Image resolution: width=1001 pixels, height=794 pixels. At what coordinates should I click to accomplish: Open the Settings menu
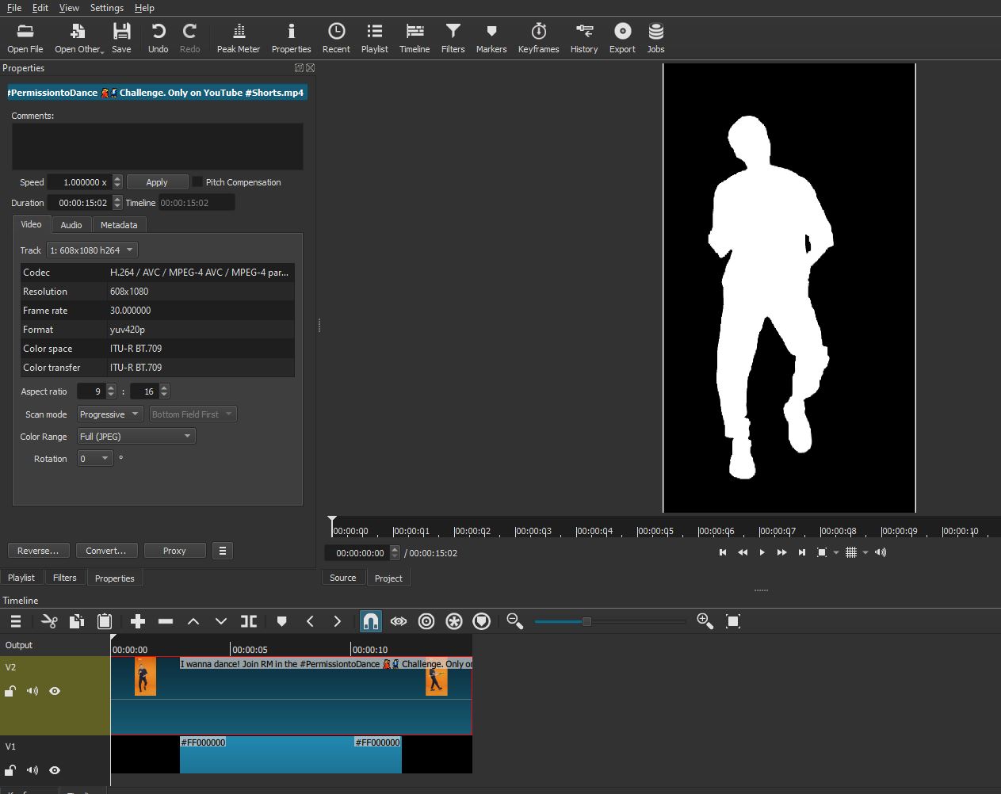tap(106, 8)
